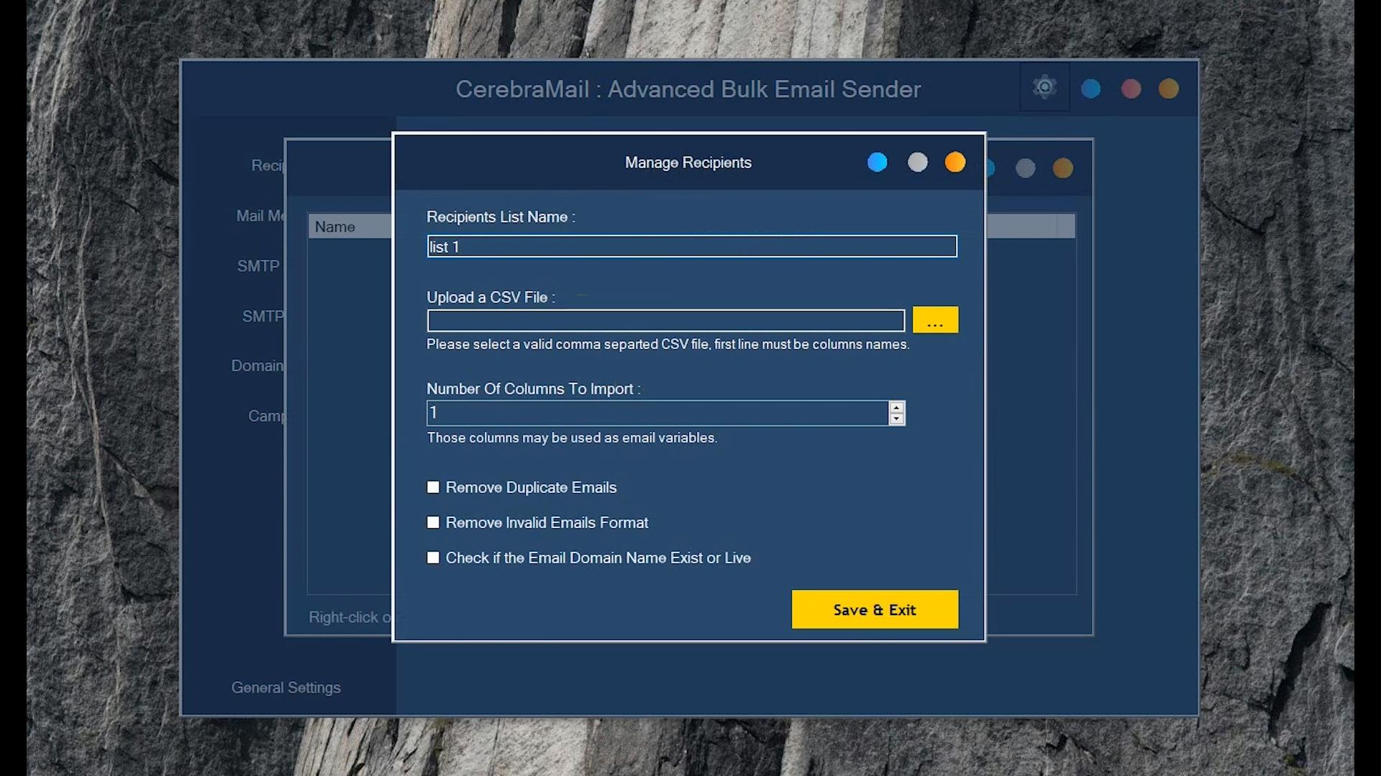The width and height of the screenshot is (1381, 776).
Task: Click the Recipients List Name field
Action: pos(691,246)
